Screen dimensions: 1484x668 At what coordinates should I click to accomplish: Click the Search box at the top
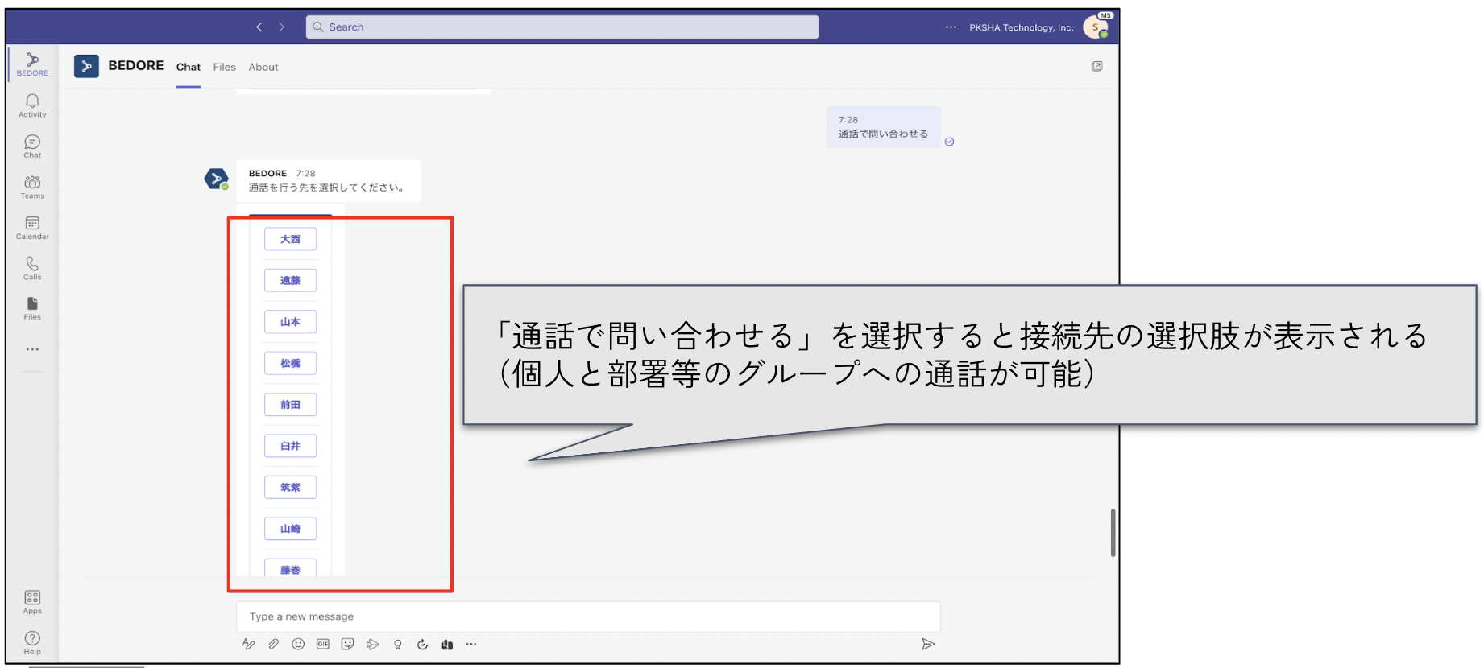[x=562, y=27]
